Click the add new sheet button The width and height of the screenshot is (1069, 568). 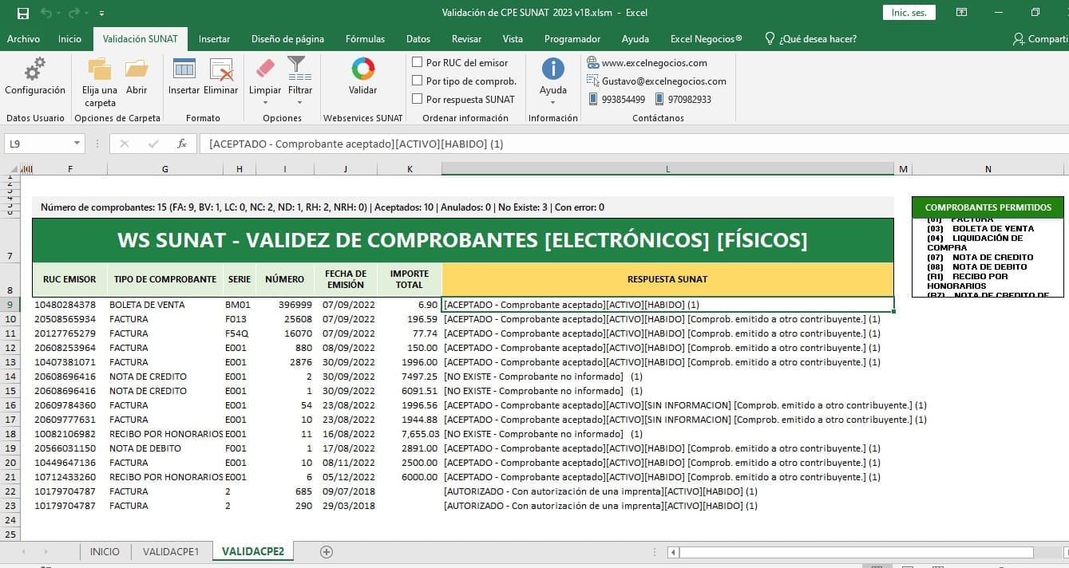(x=326, y=551)
